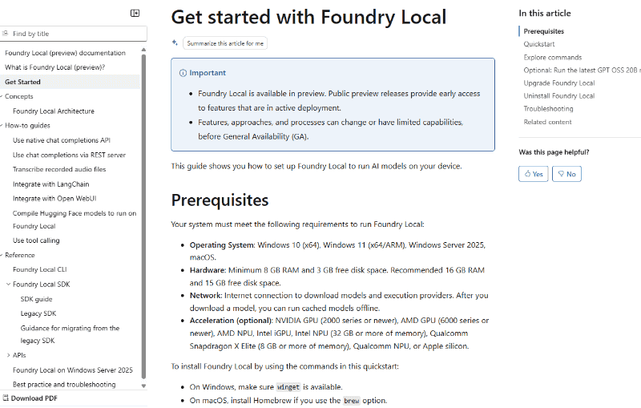This screenshot has height=408, width=641.
Task: Open Best practice and troubleshooting
Action: click(x=64, y=384)
